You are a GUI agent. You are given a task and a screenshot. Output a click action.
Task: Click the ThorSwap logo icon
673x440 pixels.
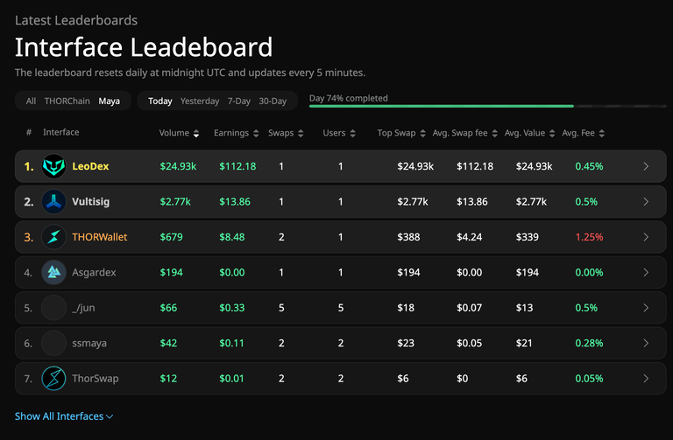pyautogui.click(x=53, y=378)
